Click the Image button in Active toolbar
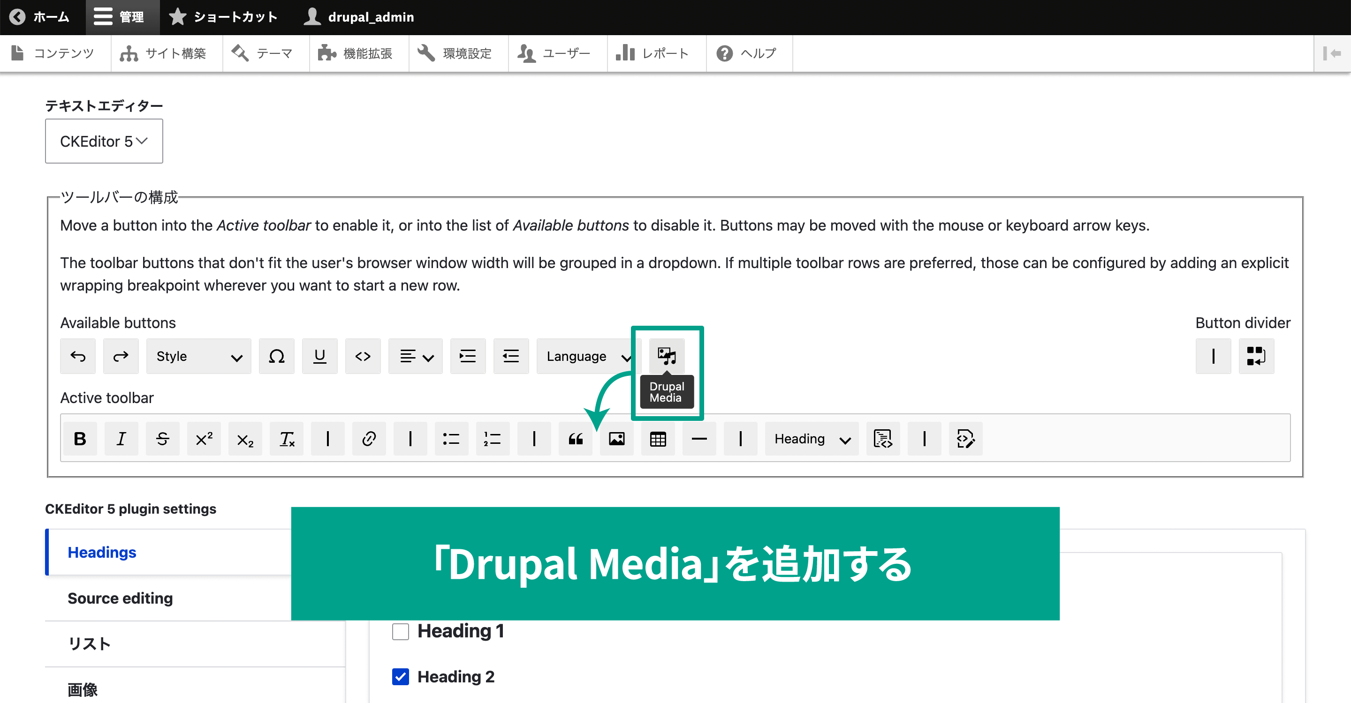This screenshot has width=1351, height=703. coord(617,439)
